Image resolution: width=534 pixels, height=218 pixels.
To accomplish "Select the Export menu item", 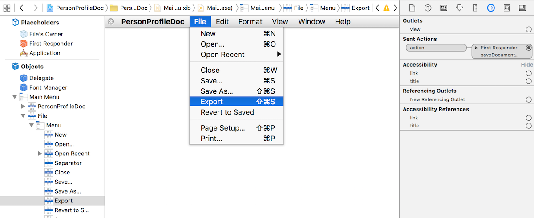I will tap(236, 102).
